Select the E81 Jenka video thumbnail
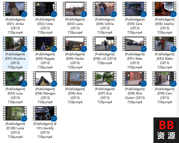The width and height of the screenshot is (179, 143). tap(15, 9)
